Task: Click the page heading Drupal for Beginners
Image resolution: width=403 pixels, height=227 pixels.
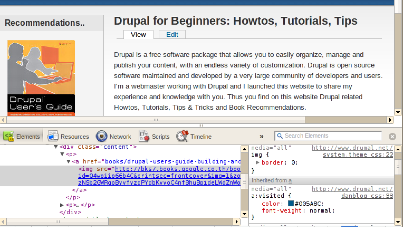Action: (236, 21)
